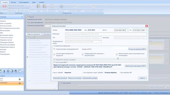This screenshot has width=170, height=95.
Task: Click the panel layout icon in the sidebar strip
Action: pyautogui.click(x=19, y=71)
